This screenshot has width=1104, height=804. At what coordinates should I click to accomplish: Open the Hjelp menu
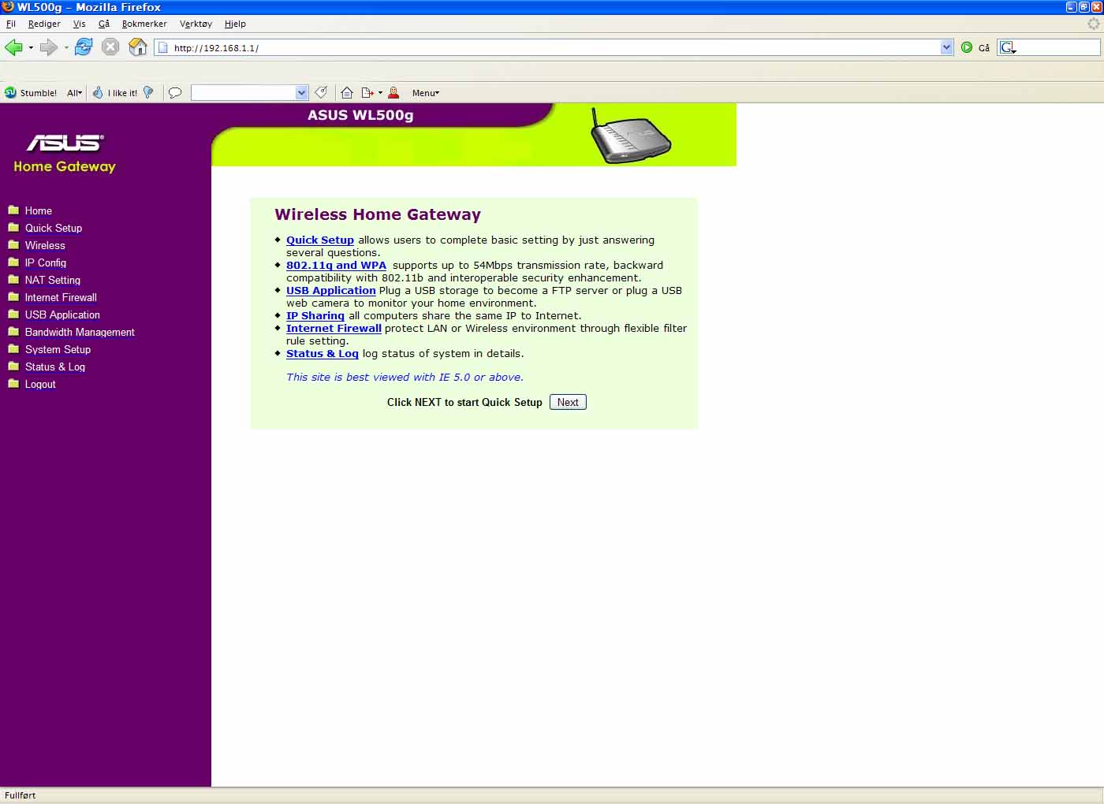[x=235, y=24]
